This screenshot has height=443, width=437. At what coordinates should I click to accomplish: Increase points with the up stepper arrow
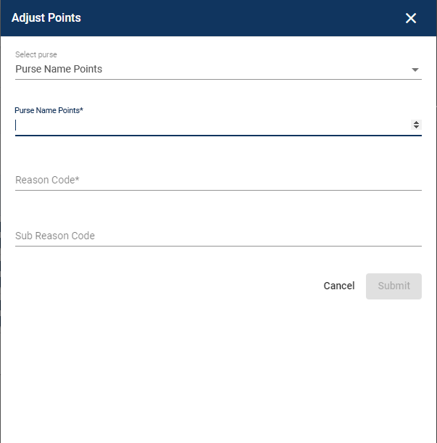(x=416, y=123)
